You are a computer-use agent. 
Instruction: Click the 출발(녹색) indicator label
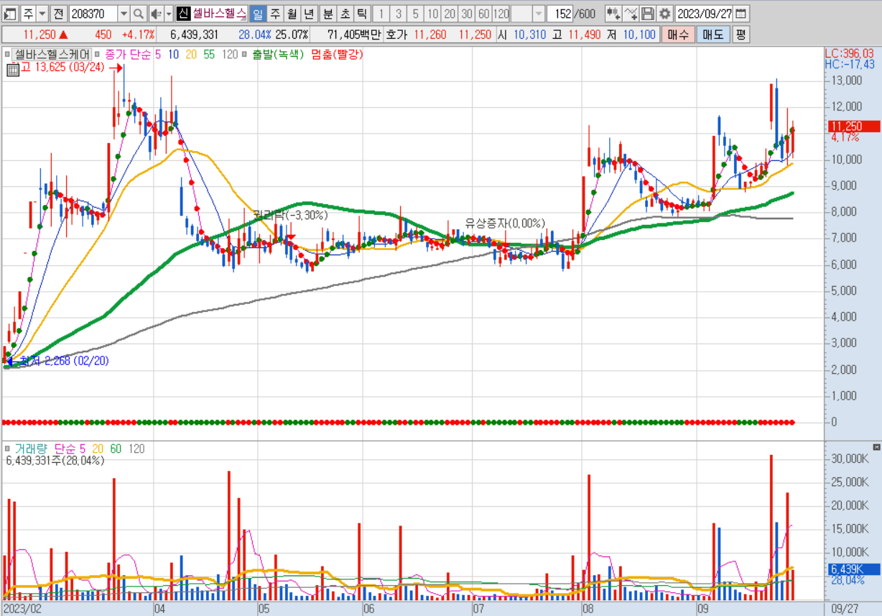(278, 54)
